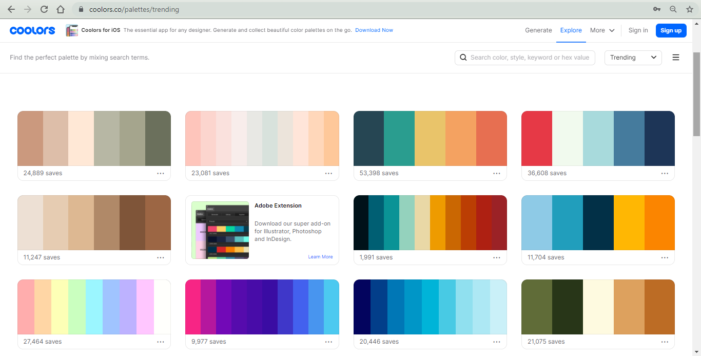This screenshot has height=356, width=701.
Task: Click the Coolors logo
Action: coord(32,30)
